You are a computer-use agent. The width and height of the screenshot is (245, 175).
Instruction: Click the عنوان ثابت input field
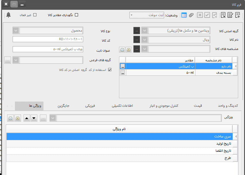[x=48, y=49]
